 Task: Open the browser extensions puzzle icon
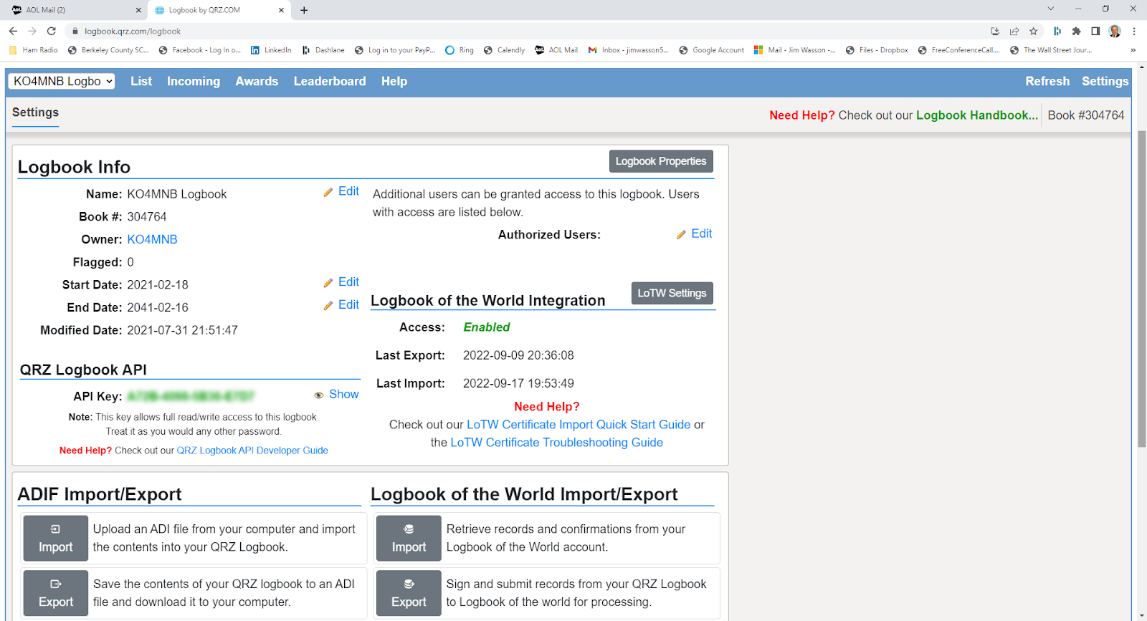(1076, 31)
